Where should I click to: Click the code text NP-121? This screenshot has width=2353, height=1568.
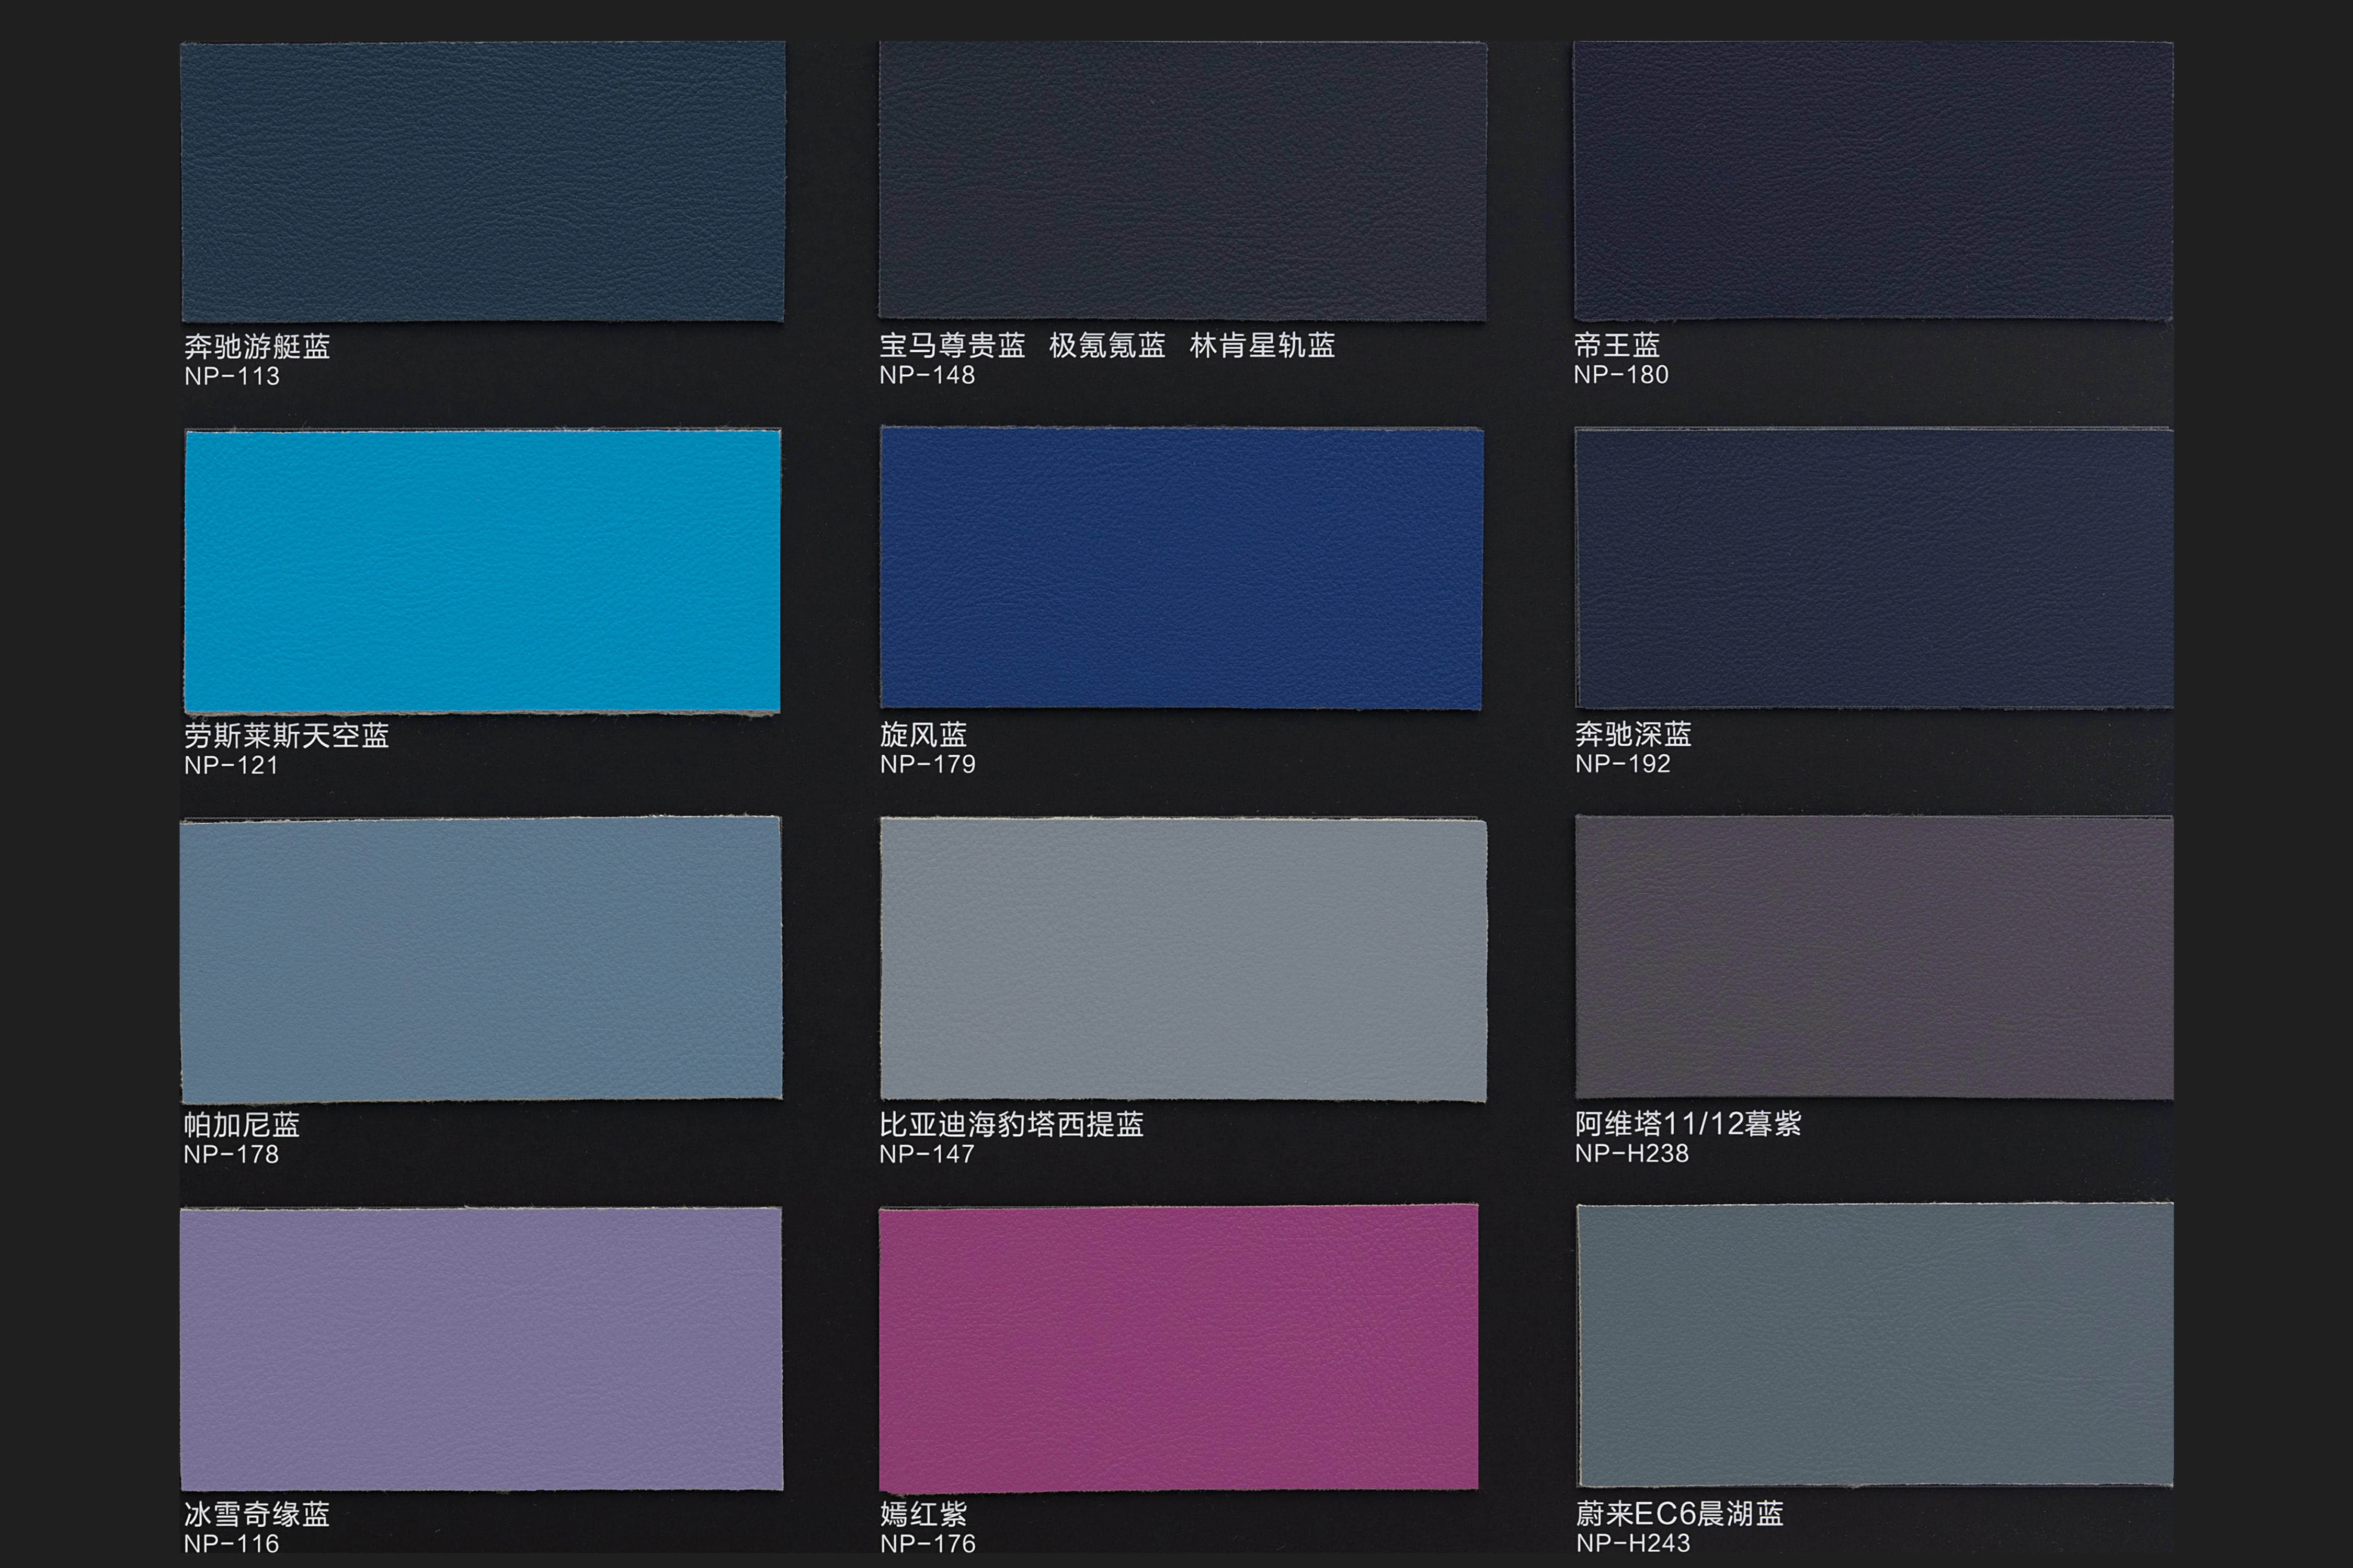point(231,766)
